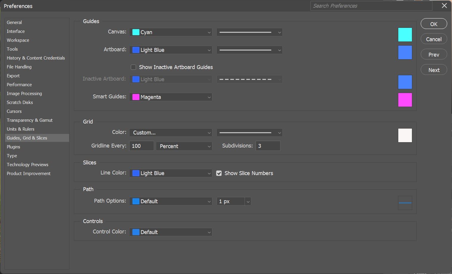Open the Artboard guide color dropdown
The image size is (452, 274).
[x=171, y=50]
